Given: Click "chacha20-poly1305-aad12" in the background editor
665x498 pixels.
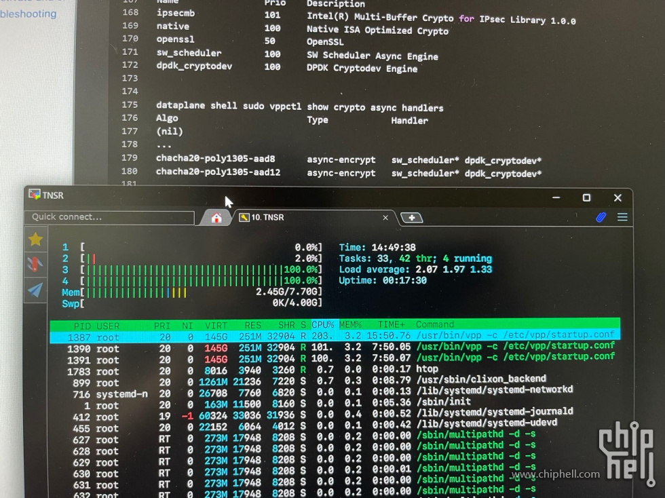Looking at the screenshot, I should tap(218, 172).
